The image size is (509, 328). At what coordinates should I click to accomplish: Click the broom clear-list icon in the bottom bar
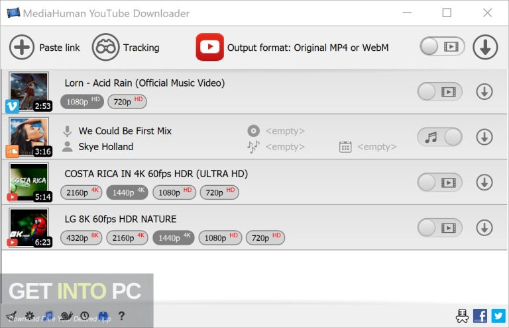pyautogui.click(x=11, y=315)
